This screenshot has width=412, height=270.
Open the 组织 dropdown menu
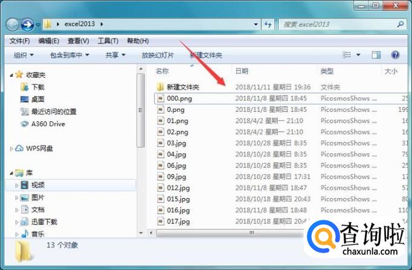pyautogui.click(x=24, y=55)
